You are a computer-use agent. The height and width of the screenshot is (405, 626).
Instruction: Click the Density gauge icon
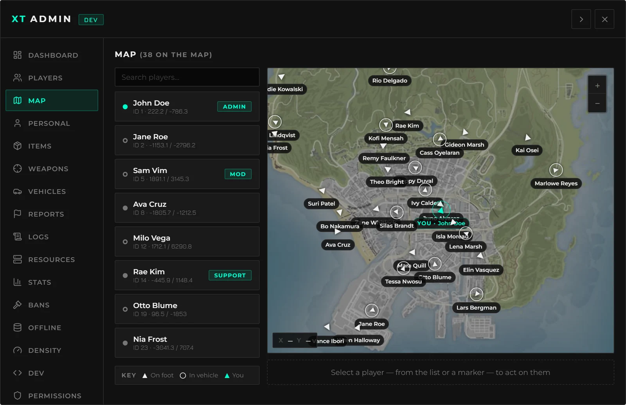pos(17,350)
